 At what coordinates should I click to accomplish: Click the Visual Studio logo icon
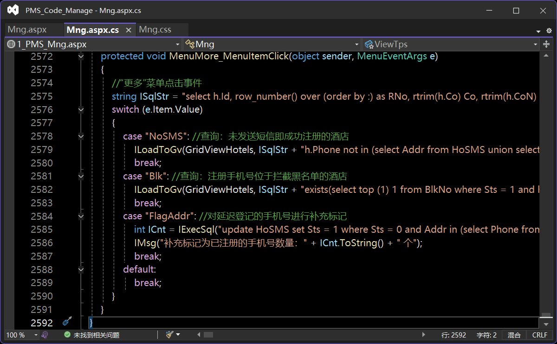[x=13, y=10]
